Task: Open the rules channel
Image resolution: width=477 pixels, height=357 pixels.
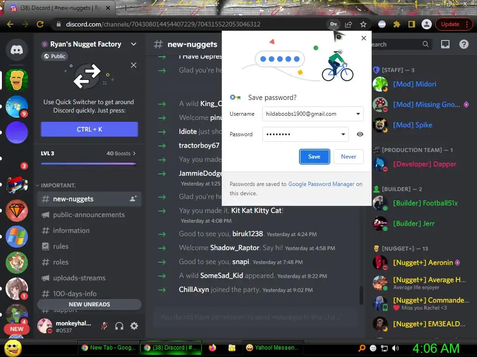Action: 89,246
